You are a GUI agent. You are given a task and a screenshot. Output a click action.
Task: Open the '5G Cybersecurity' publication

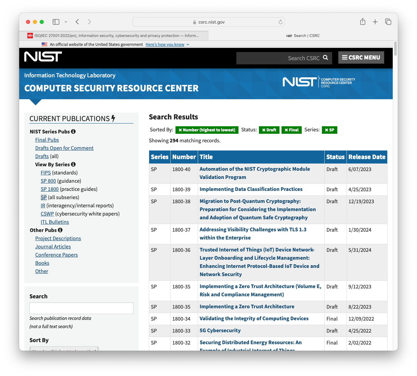coord(220,330)
